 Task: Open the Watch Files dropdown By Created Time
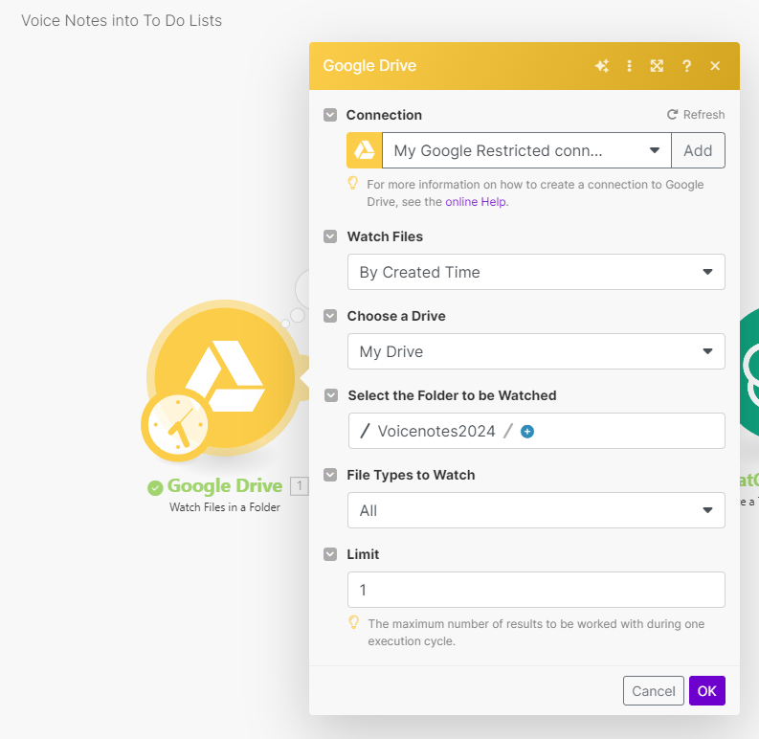536,272
